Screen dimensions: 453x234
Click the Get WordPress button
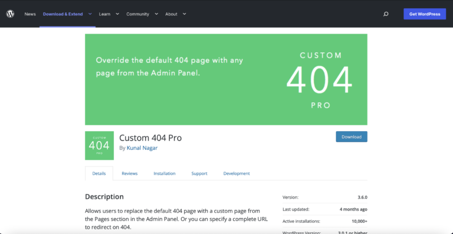(425, 14)
